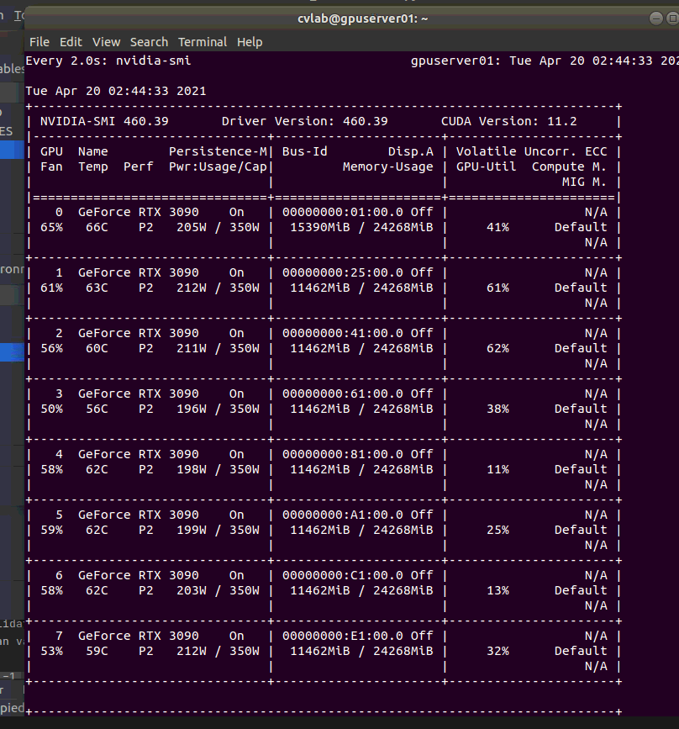Viewport: 679px width, 729px height.
Task: Click GPU 7 utilization 32%
Action: (x=497, y=651)
